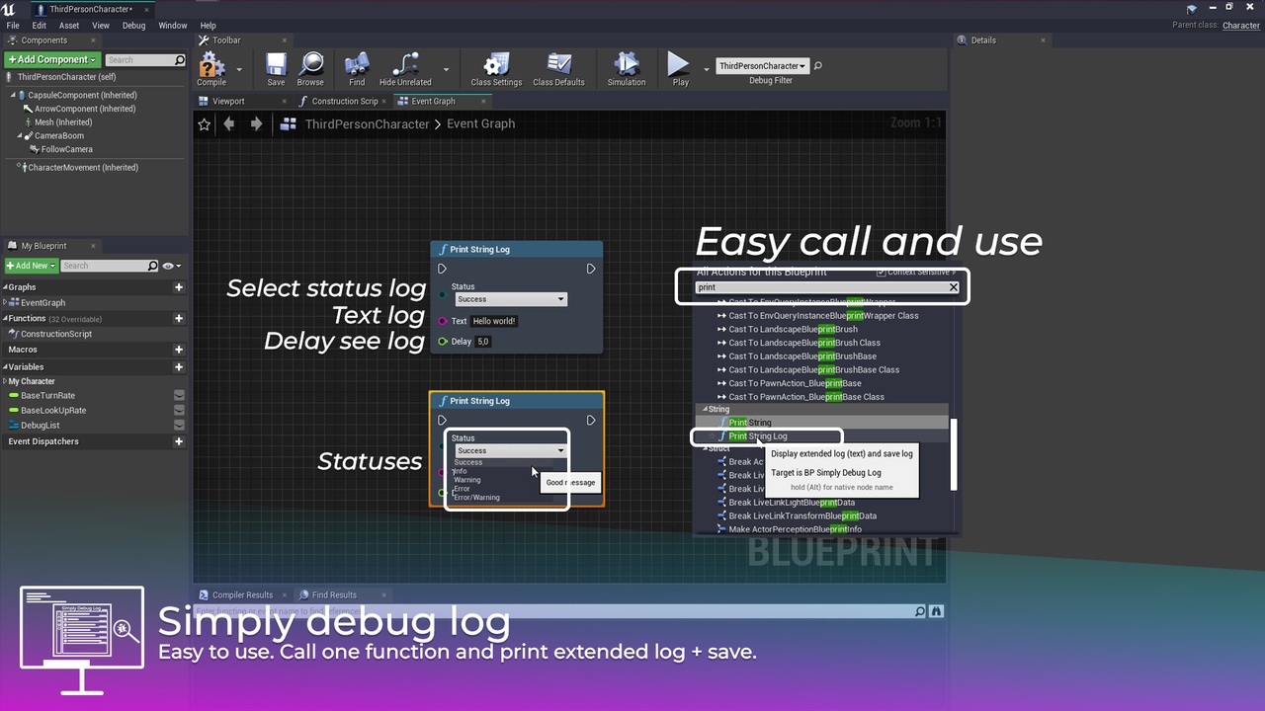
Task: Open the Edit menu
Action: 40,26
